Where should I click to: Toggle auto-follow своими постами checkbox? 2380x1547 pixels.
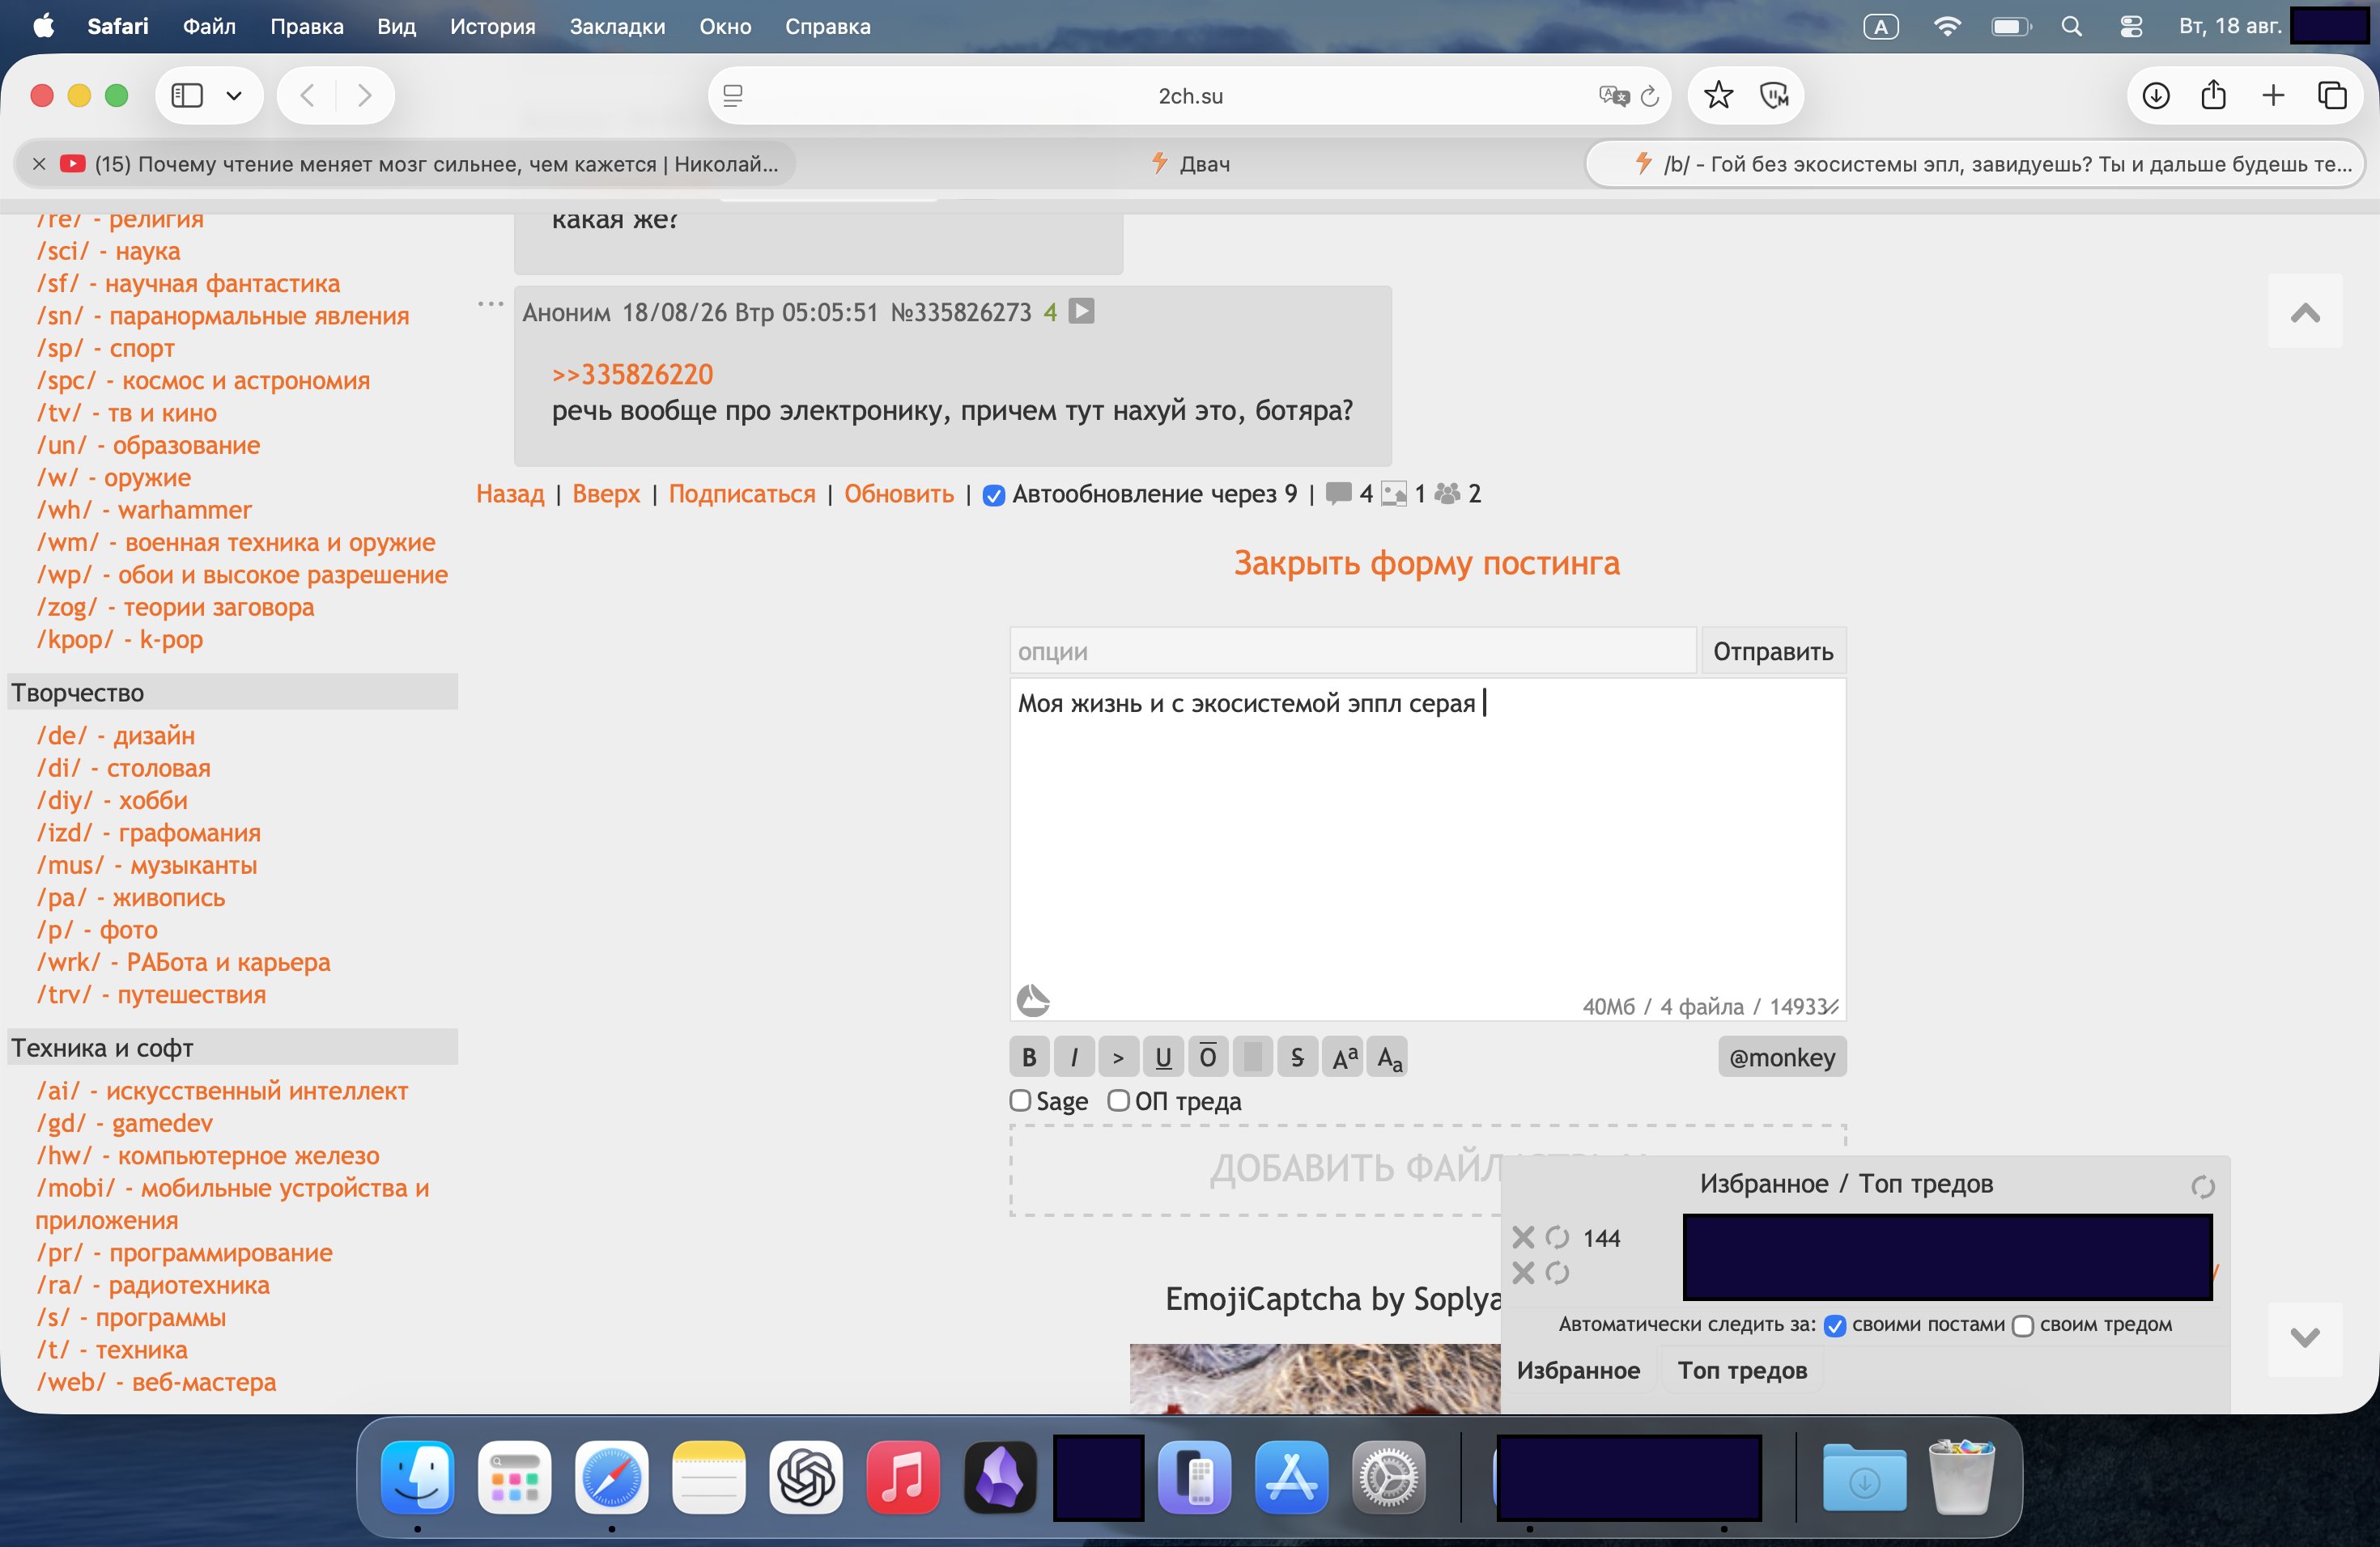[1835, 1325]
